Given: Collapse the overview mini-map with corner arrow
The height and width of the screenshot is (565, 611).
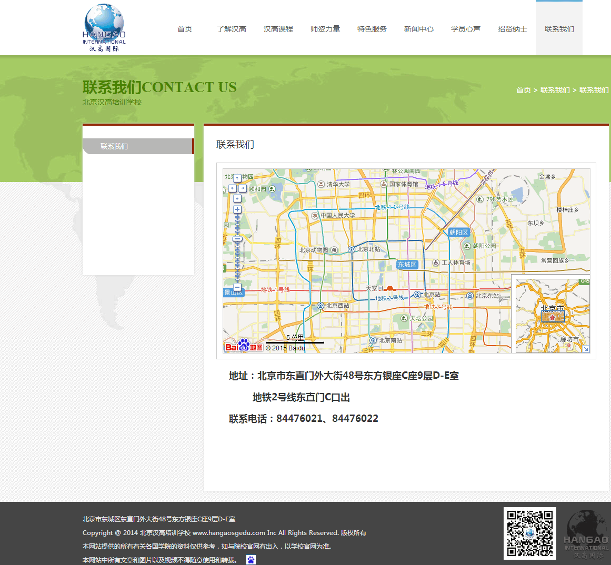Looking at the screenshot, I should (586, 349).
